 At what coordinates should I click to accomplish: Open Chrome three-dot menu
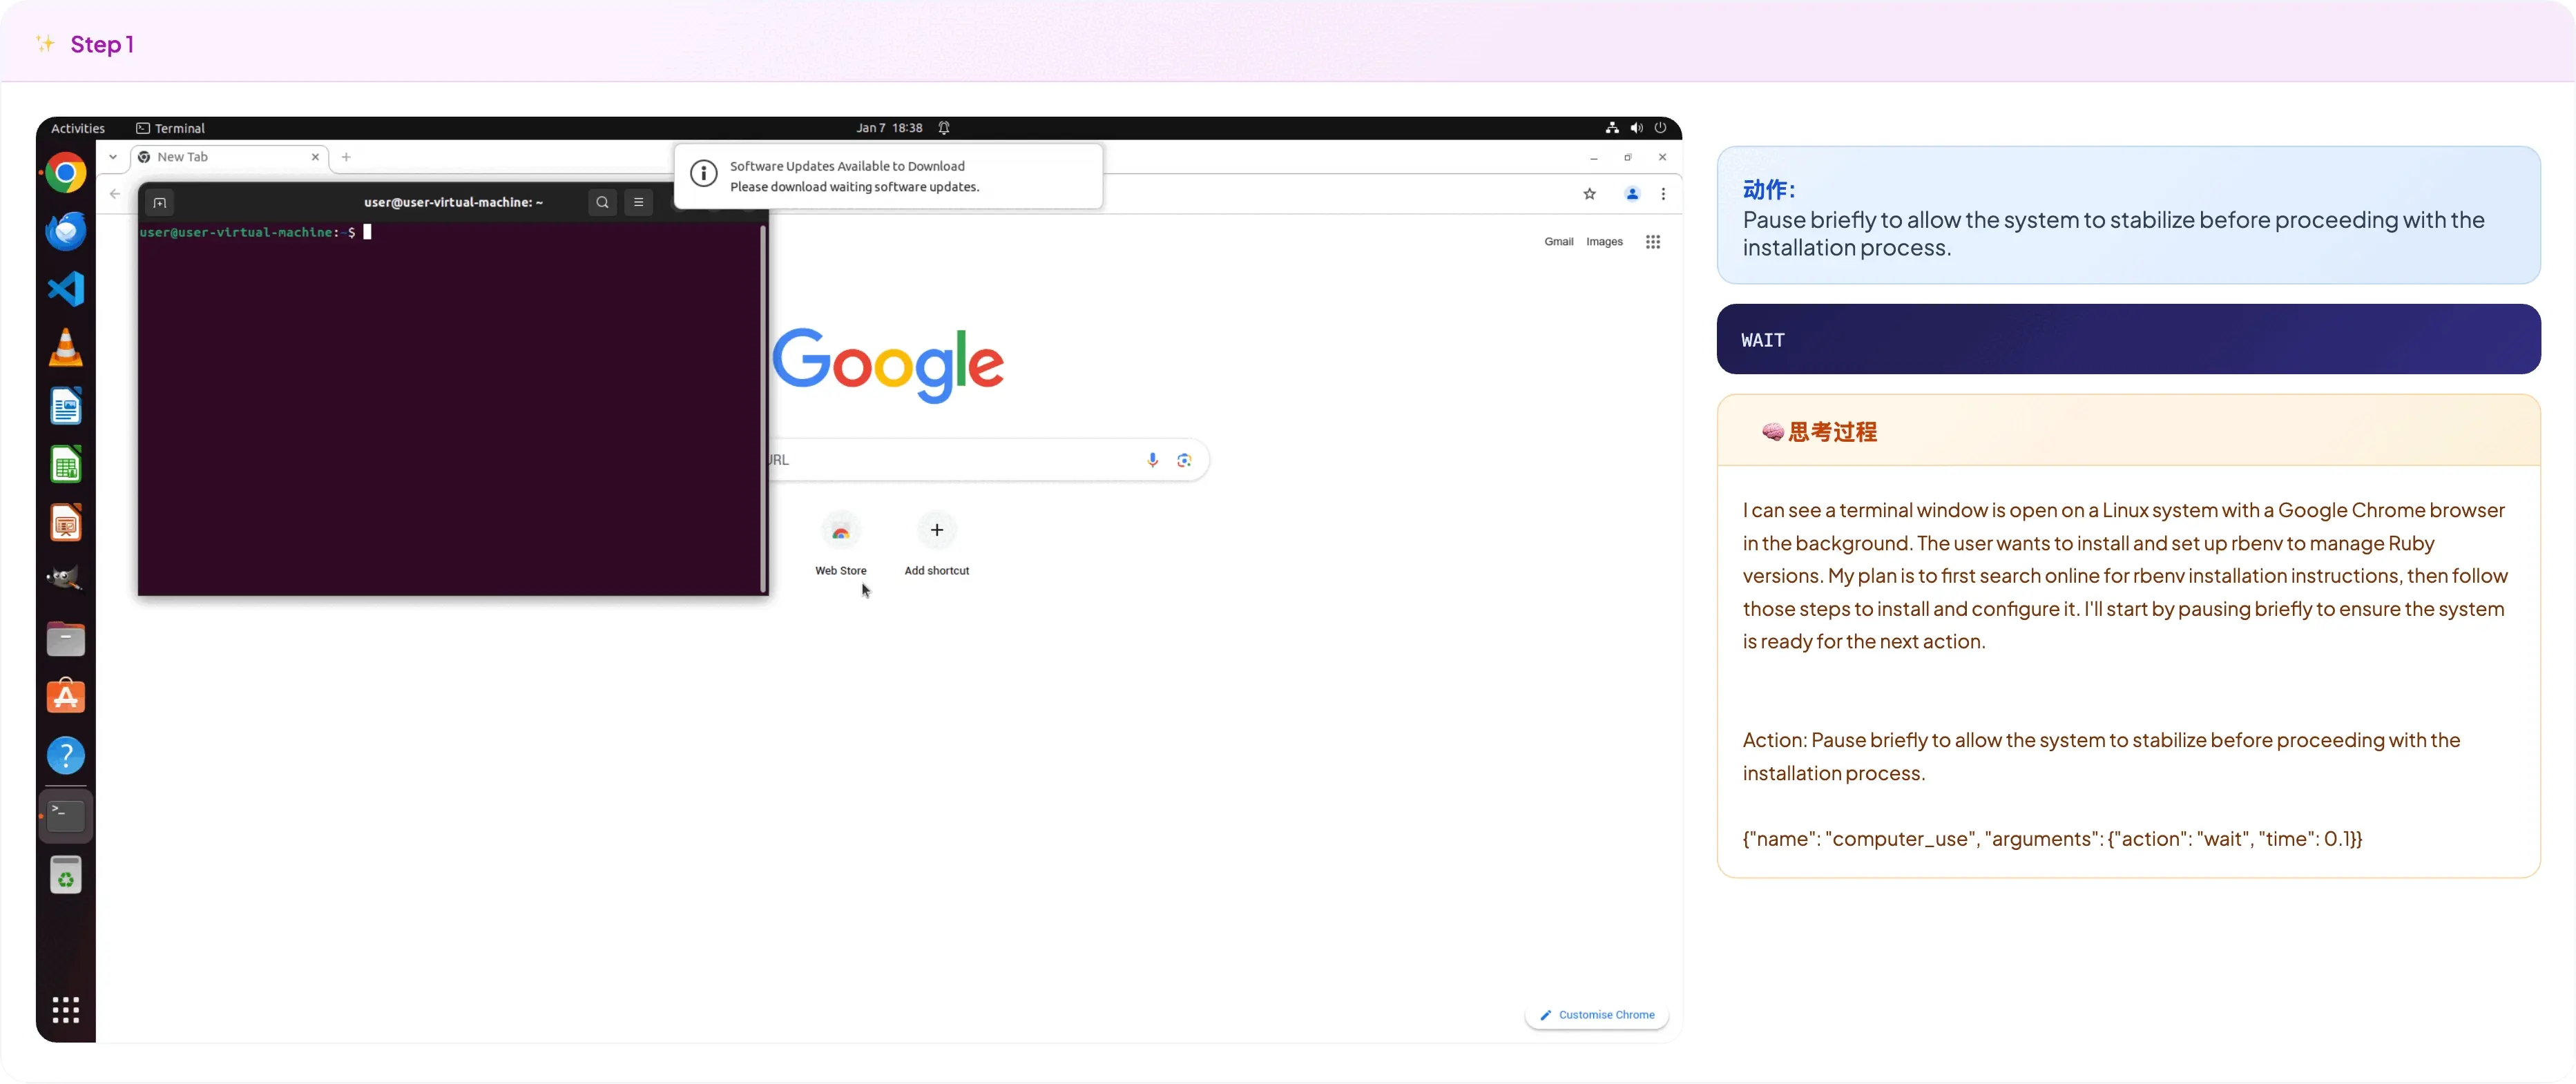pos(1663,194)
